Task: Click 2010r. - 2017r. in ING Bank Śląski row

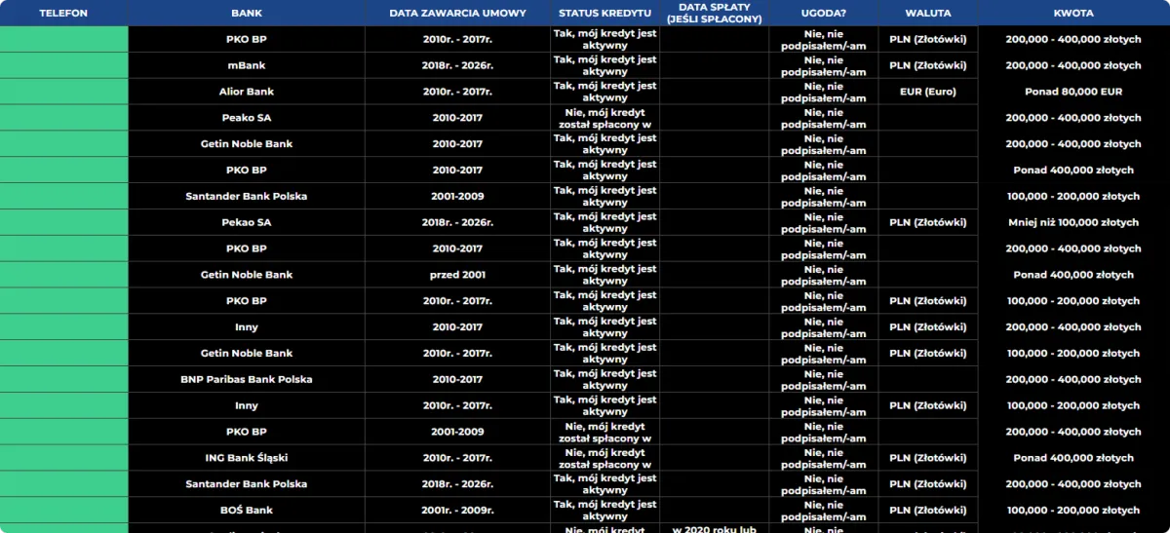Action: [x=457, y=458]
